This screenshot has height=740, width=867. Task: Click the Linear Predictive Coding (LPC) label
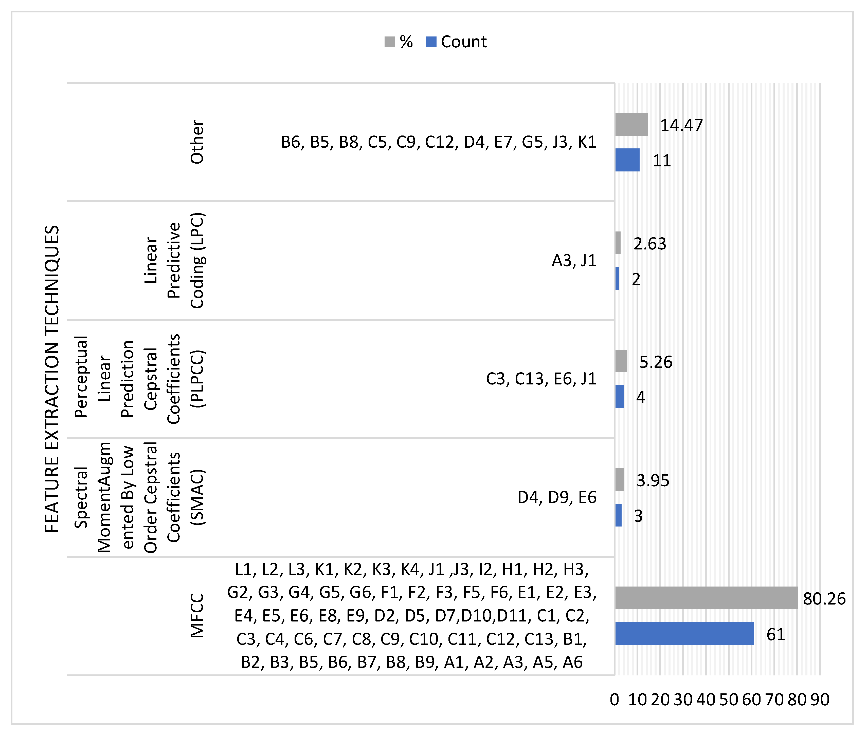[174, 260]
